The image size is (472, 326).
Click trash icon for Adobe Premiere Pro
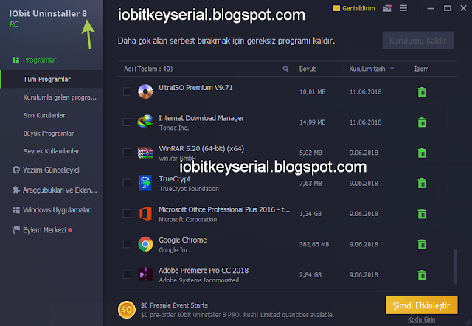click(x=422, y=274)
